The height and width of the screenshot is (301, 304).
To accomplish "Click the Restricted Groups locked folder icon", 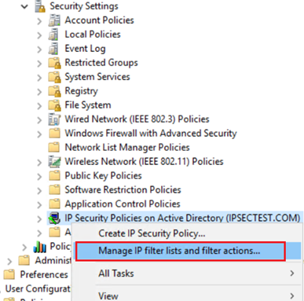I will (x=54, y=63).
